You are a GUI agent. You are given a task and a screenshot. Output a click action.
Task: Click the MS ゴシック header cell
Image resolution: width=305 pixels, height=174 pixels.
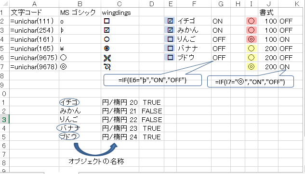click(80, 12)
